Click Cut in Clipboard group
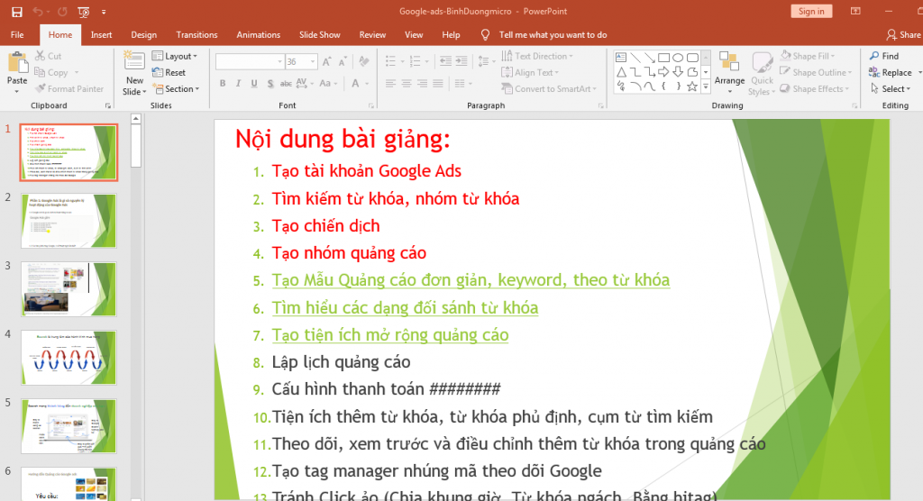 [x=48, y=56]
